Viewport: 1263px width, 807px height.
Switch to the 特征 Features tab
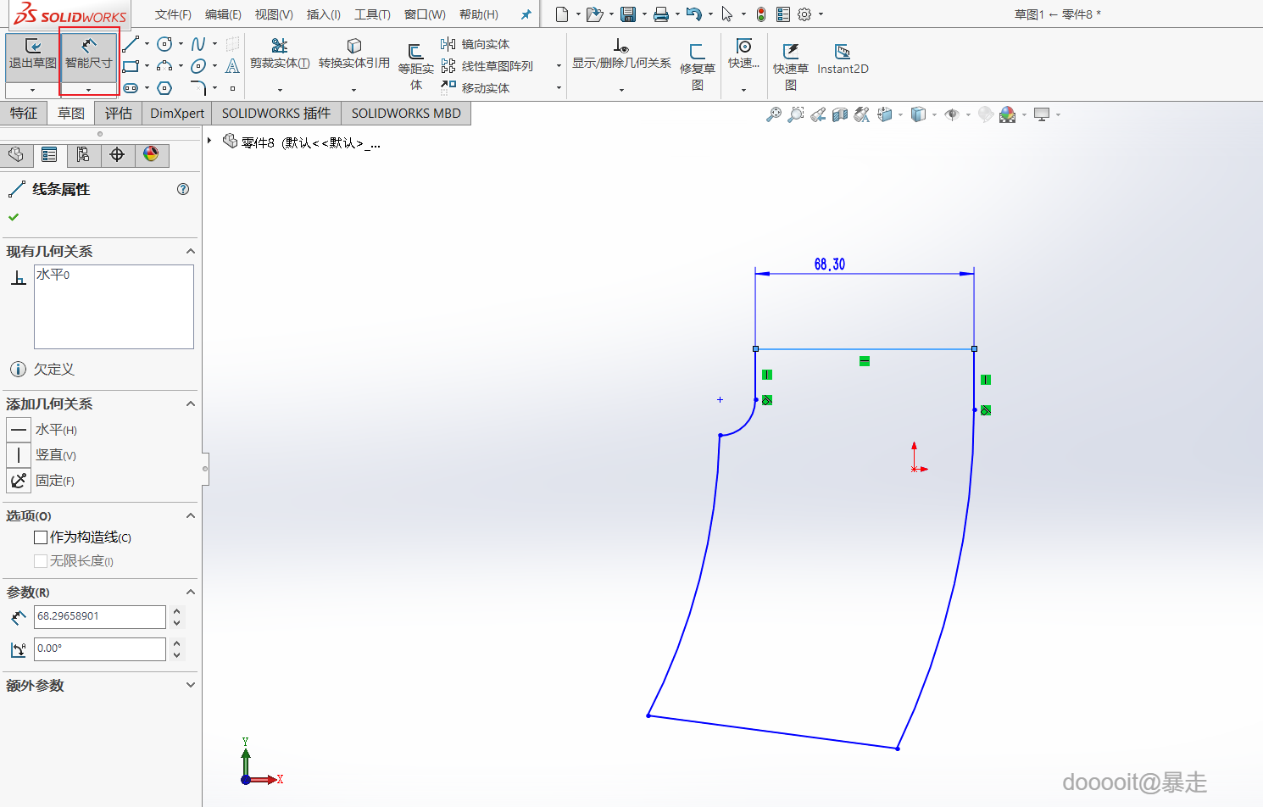point(24,114)
